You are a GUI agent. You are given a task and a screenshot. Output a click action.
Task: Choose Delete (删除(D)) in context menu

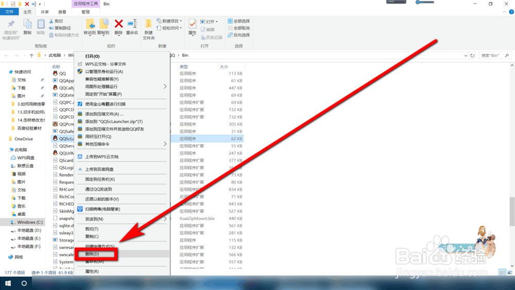tap(122, 254)
